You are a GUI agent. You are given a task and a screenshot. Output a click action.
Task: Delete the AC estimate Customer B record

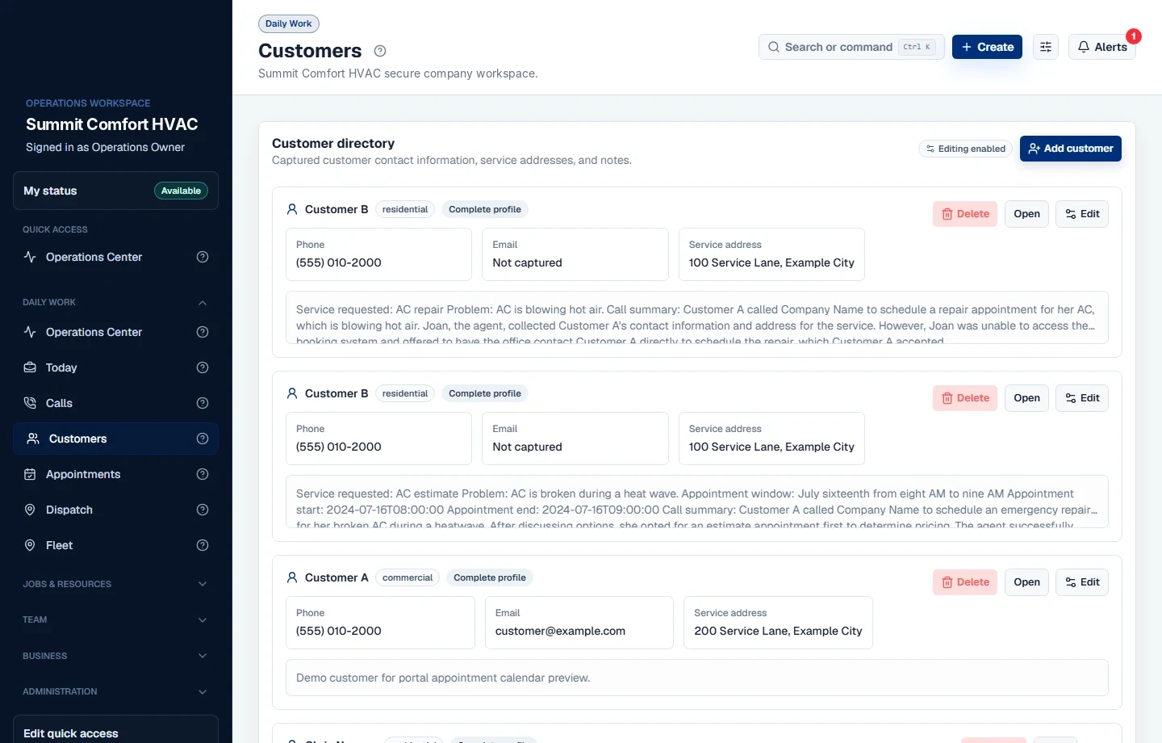pos(965,398)
